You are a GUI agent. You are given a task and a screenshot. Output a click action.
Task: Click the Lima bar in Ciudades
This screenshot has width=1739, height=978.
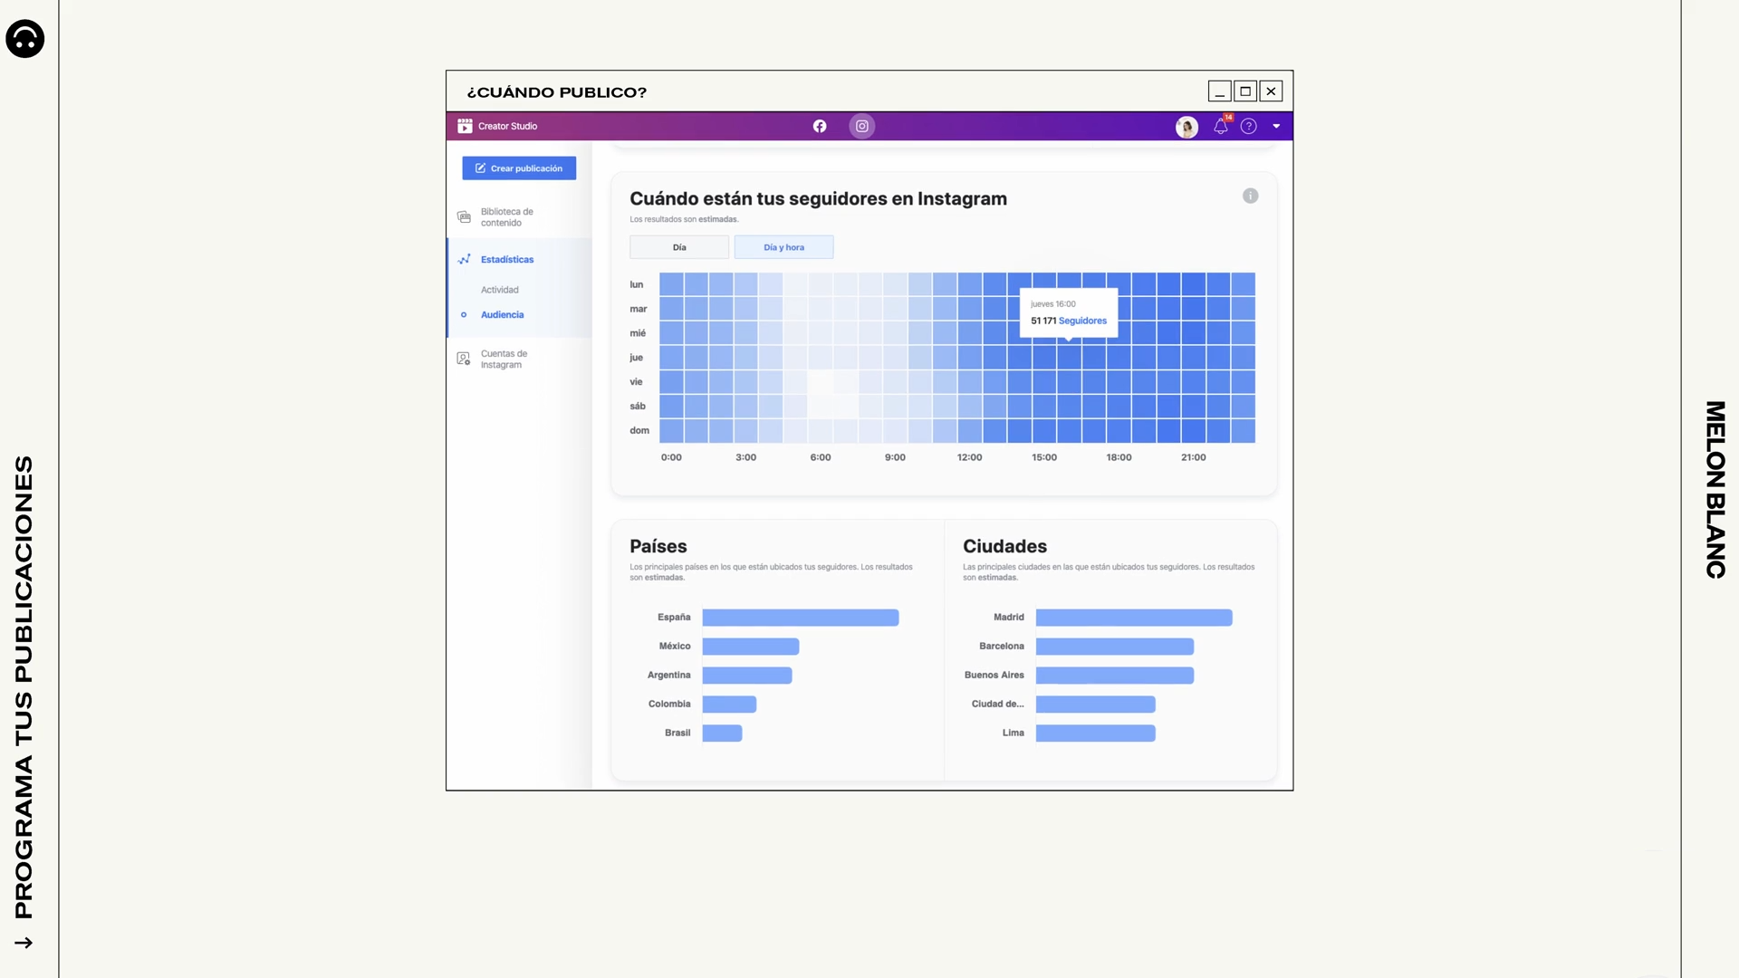pos(1096,733)
